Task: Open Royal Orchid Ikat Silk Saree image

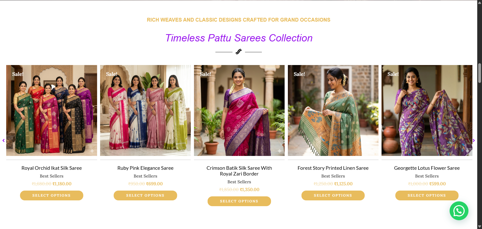Action: tap(51, 110)
